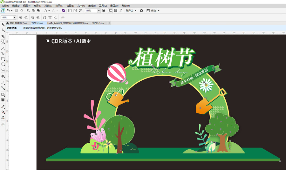This screenshot has width=286, height=170.
Task: Click the 更新文本 update text button
Action: click(x=11, y=28)
